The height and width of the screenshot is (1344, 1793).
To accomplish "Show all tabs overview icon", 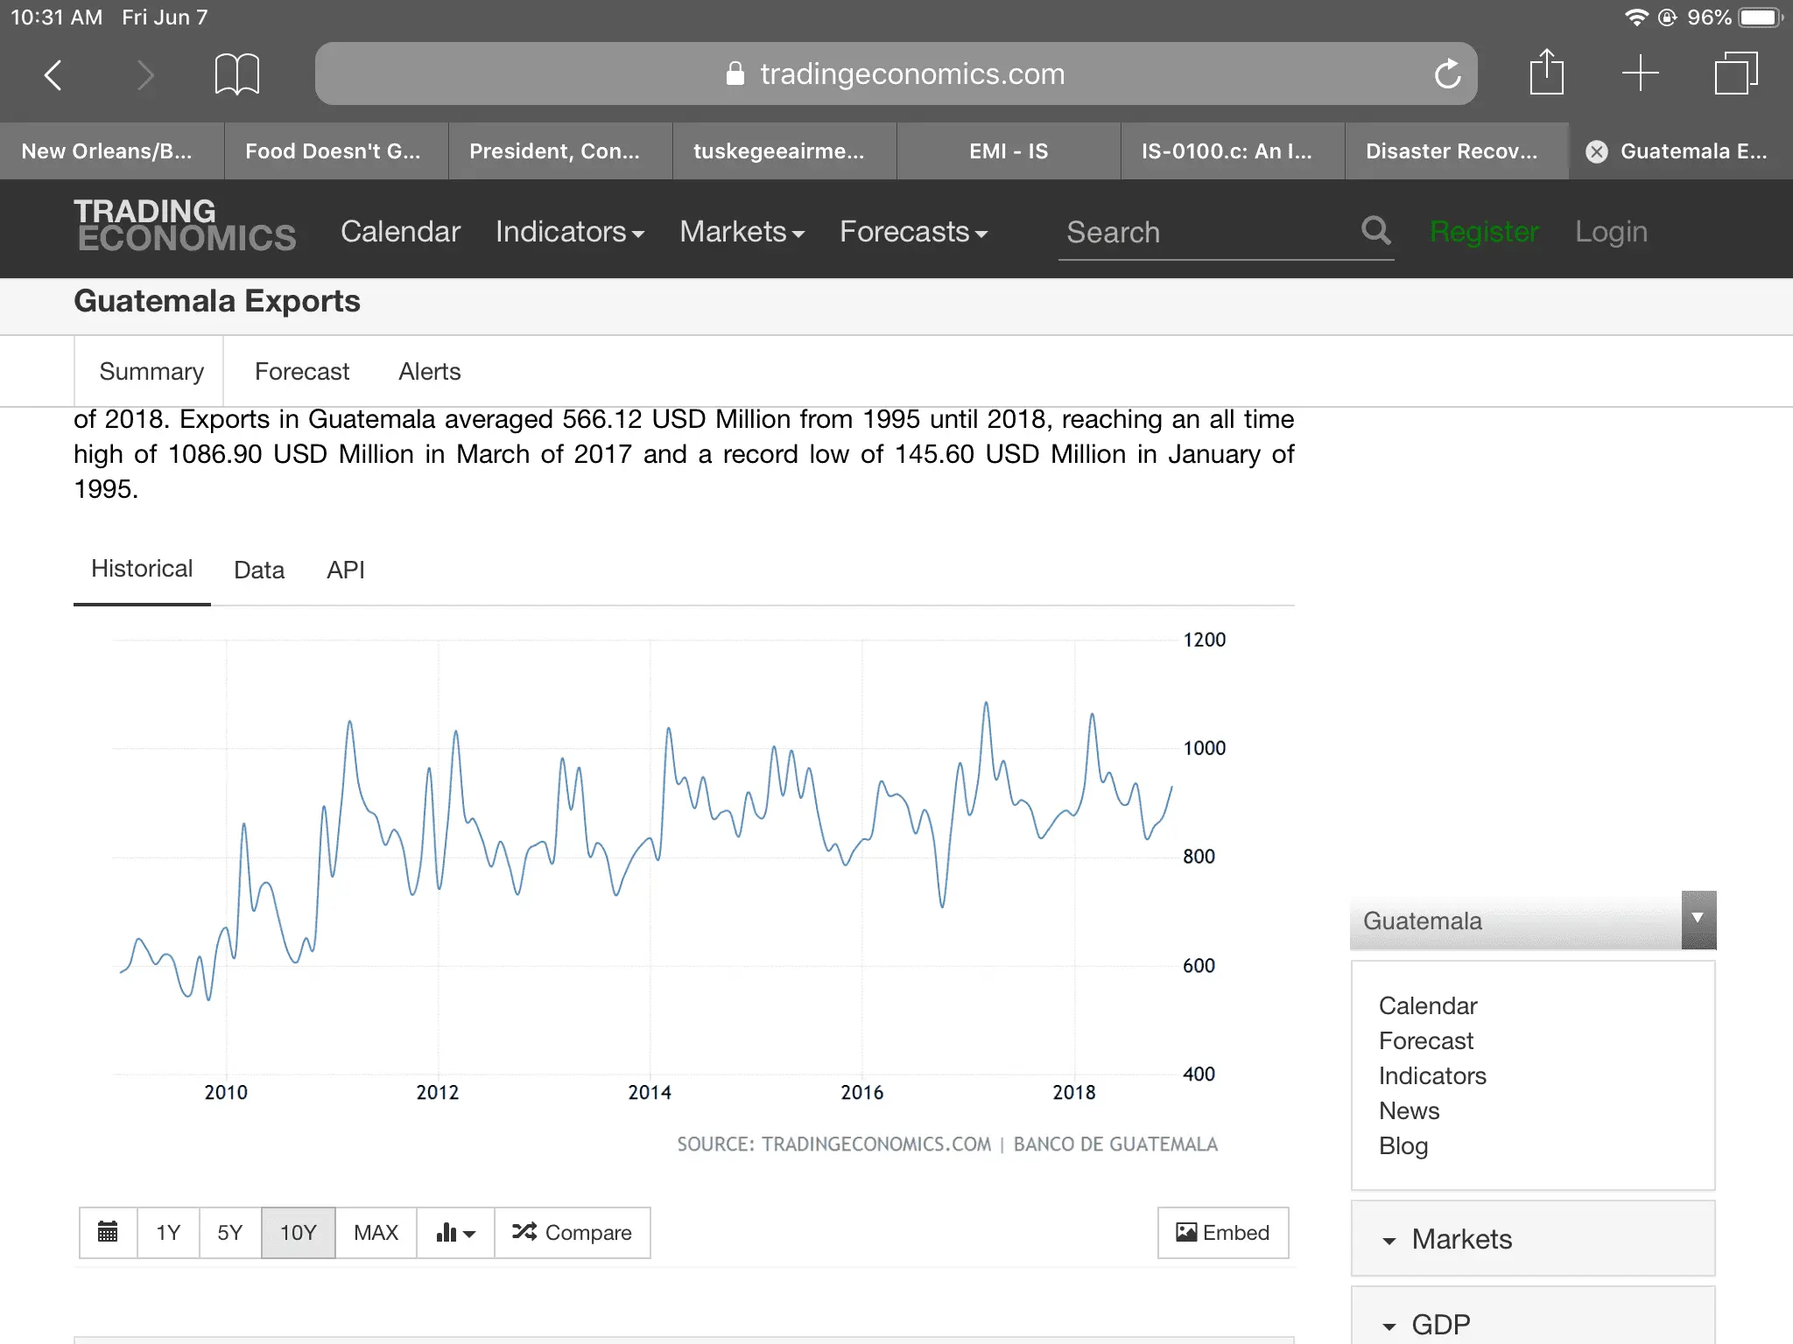I will point(1735,73).
